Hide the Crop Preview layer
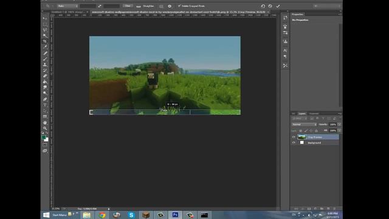 pyautogui.click(x=294, y=137)
